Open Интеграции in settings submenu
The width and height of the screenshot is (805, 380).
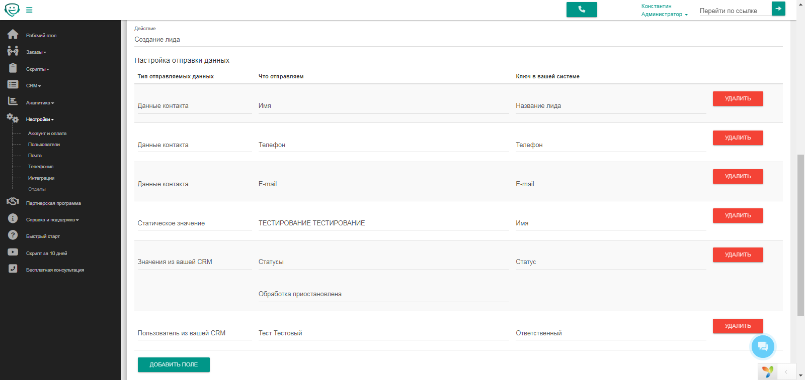coord(41,178)
